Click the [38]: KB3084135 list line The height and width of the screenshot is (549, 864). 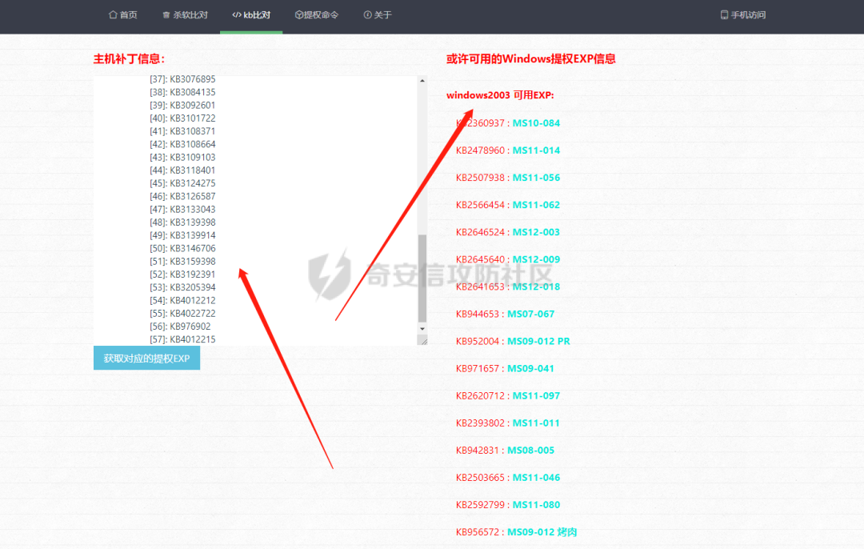[x=182, y=92]
